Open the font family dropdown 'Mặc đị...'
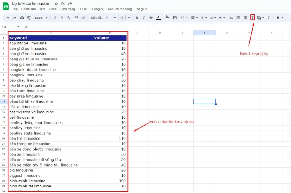 [99, 18]
